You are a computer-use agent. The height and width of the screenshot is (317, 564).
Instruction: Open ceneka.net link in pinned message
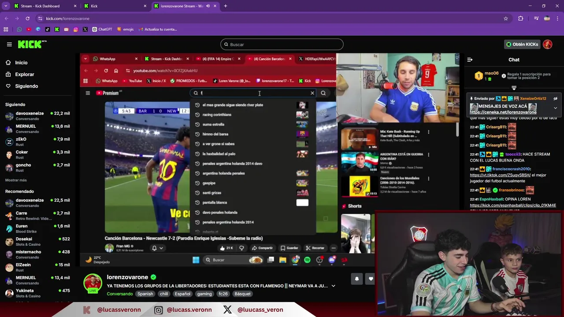pyautogui.click(x=503, y=112)
